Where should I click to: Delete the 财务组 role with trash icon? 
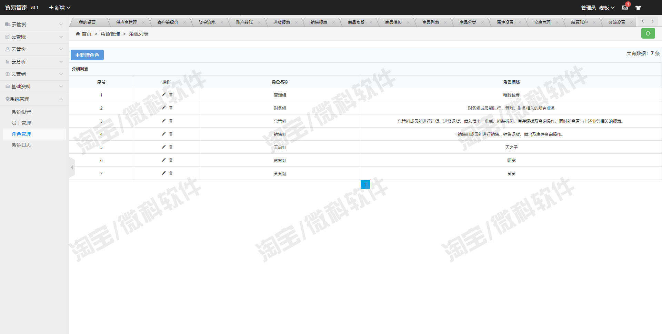point(171,108)
